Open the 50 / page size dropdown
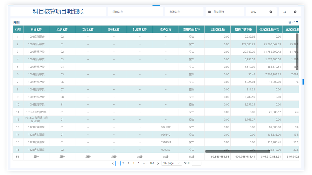 click(171, 163)
